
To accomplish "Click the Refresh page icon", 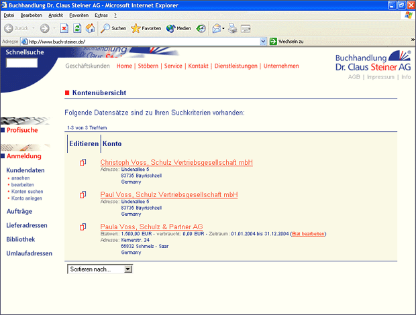I will [x=77, y=28].
